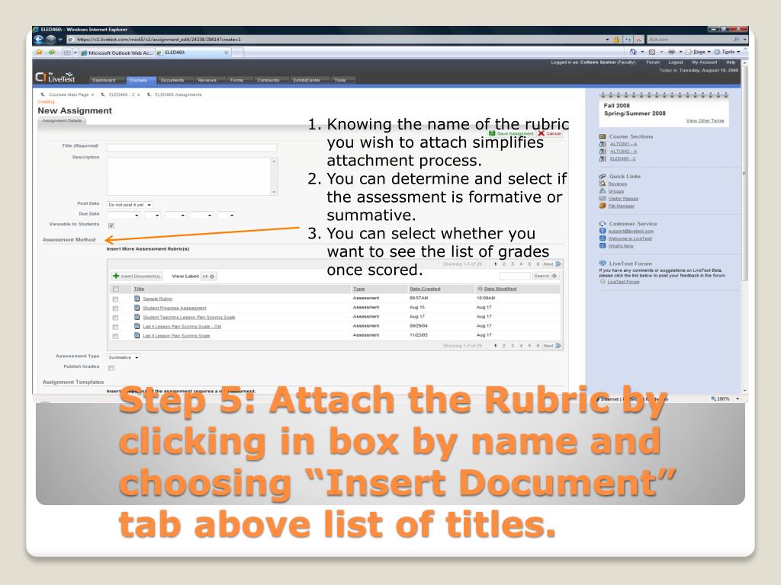
Task: Open the LiveText Forum link
Action: [x=623, y=282]
